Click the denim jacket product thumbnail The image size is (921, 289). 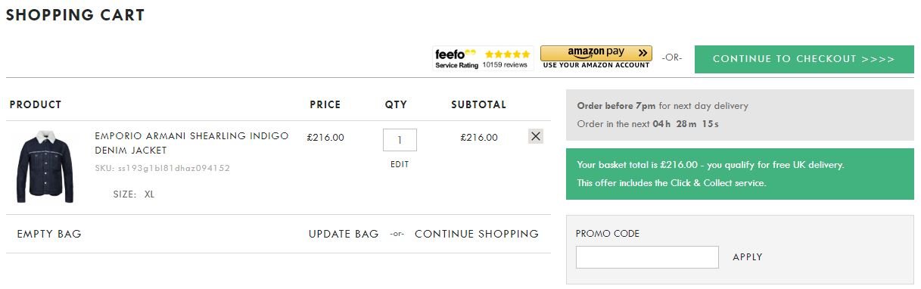point(45,166)
